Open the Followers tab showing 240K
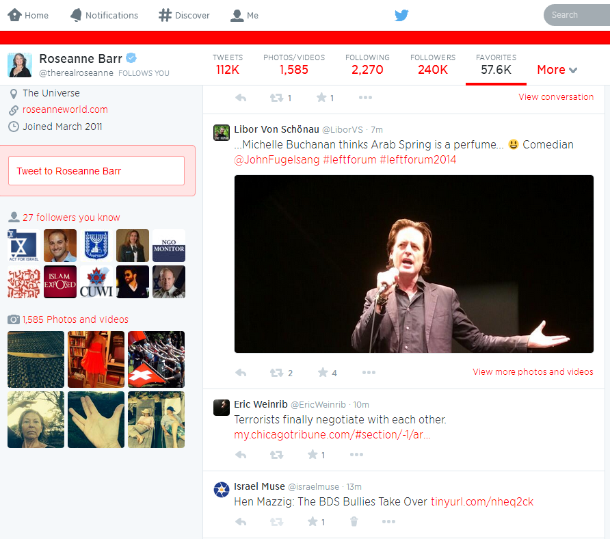 pos(433,65)
